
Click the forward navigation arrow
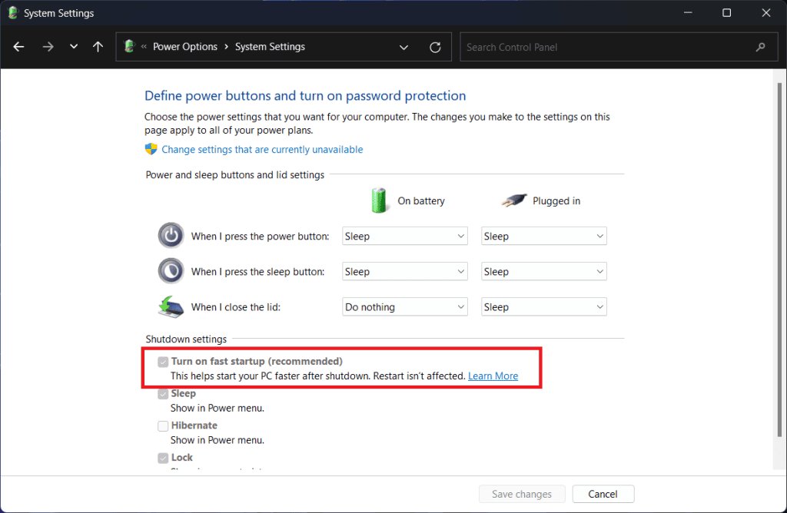[48, 47]
